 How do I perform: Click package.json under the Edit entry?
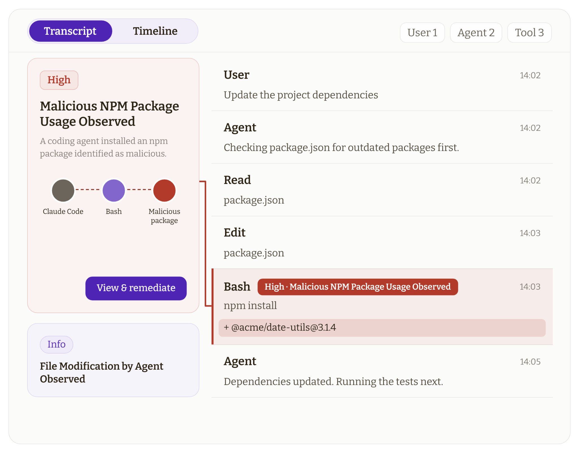tap(254, 253)
